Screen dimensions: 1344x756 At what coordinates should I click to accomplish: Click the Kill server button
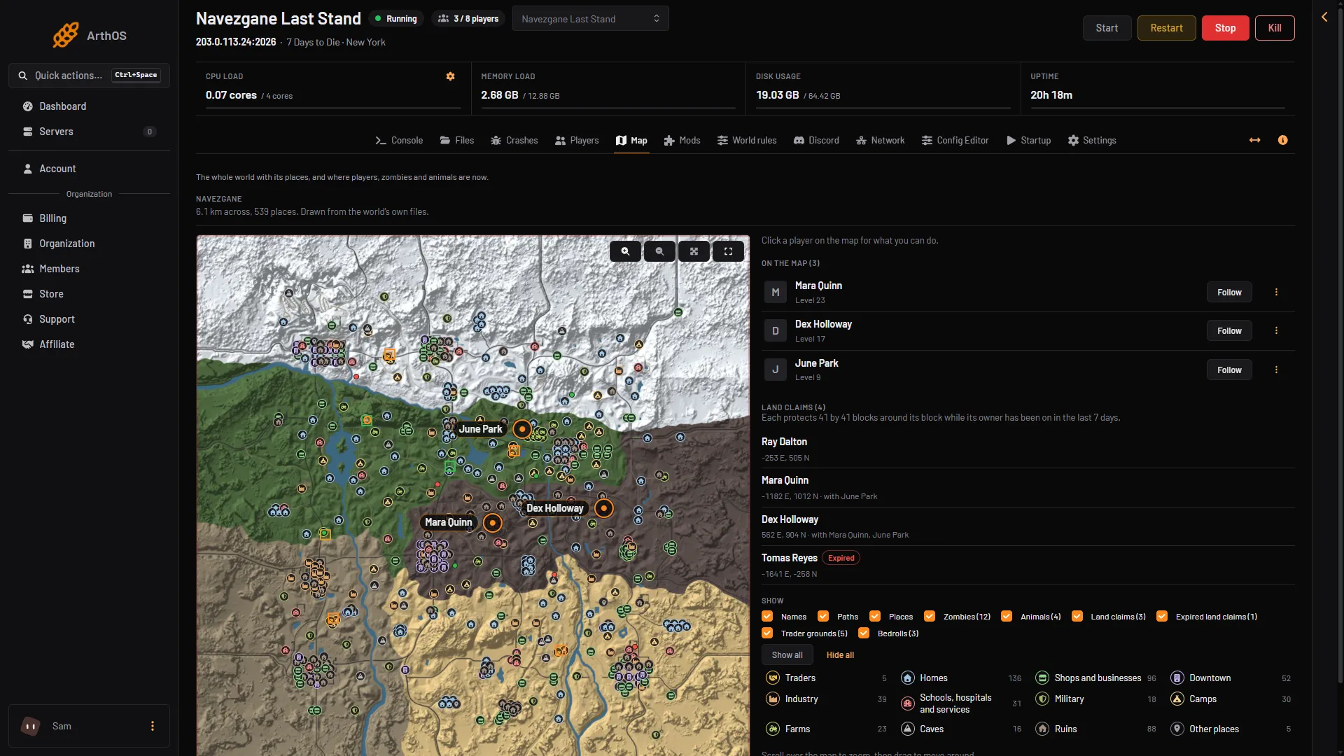(x=1275, y=28)
